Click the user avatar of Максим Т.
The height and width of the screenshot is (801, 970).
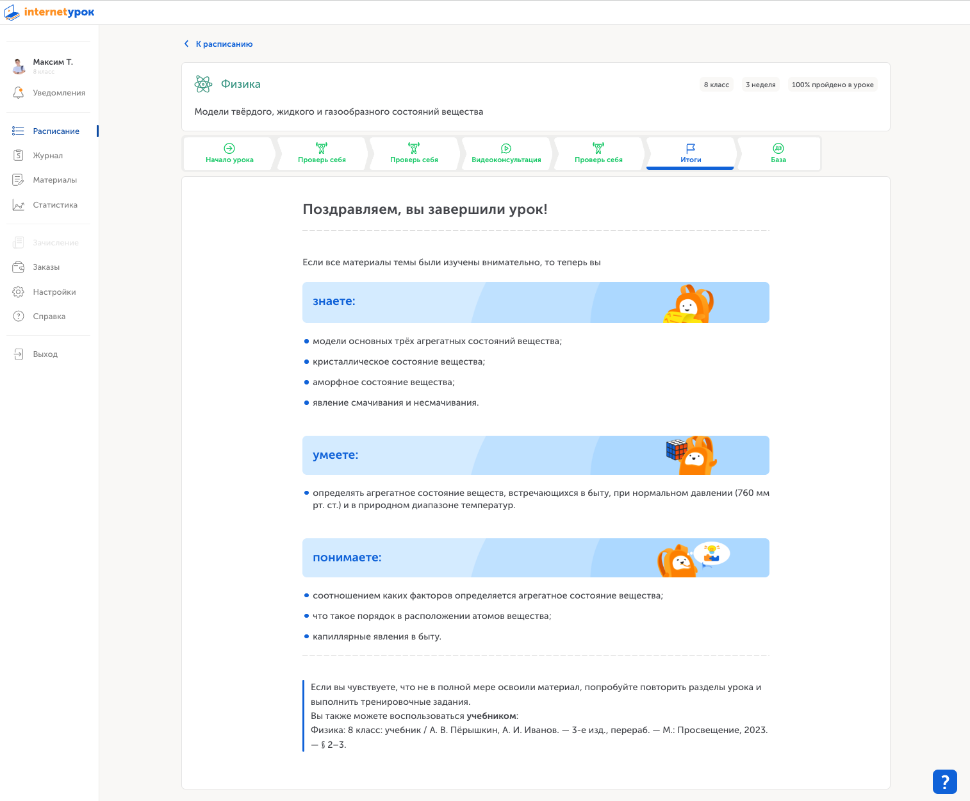coord(19,65)
